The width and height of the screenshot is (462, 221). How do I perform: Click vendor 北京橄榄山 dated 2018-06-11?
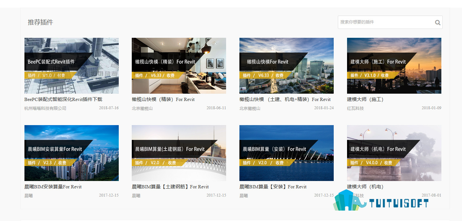(x=142, y=108)
